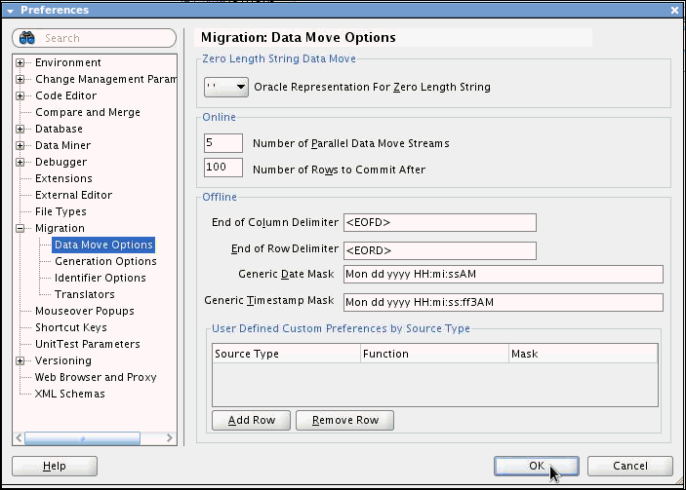The height and width of the screenshot is (490, 686).
Task: Click the Add Row button
Action: tap(251, 421)
